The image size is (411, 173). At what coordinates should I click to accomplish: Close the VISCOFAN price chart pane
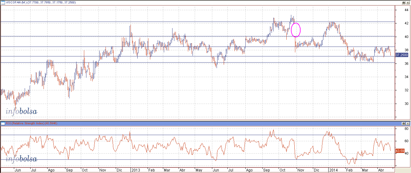point(408,2)
